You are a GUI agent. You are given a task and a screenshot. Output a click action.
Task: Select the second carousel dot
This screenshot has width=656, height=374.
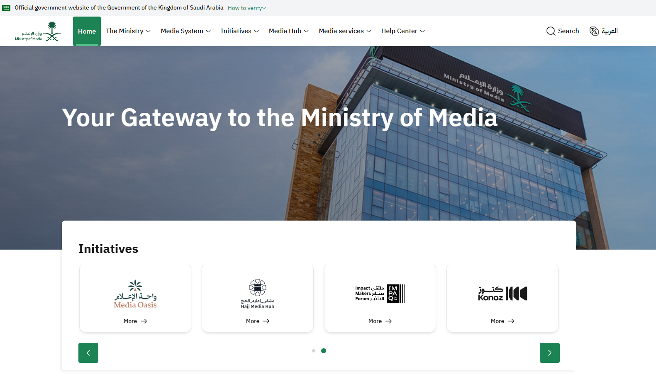coord(324,351)
